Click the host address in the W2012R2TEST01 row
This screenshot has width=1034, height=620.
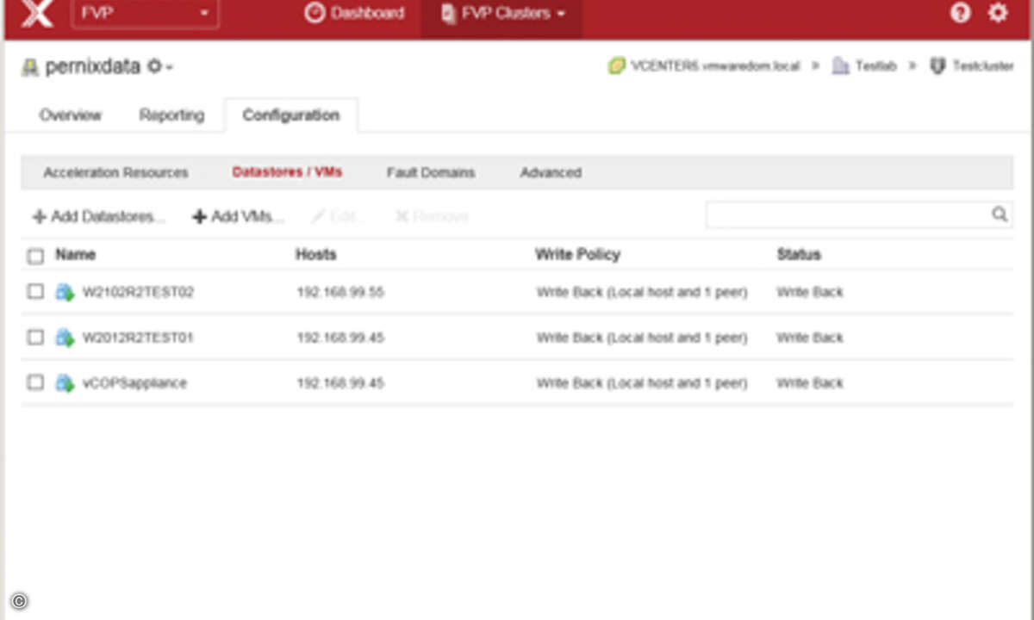pos(340,338)
